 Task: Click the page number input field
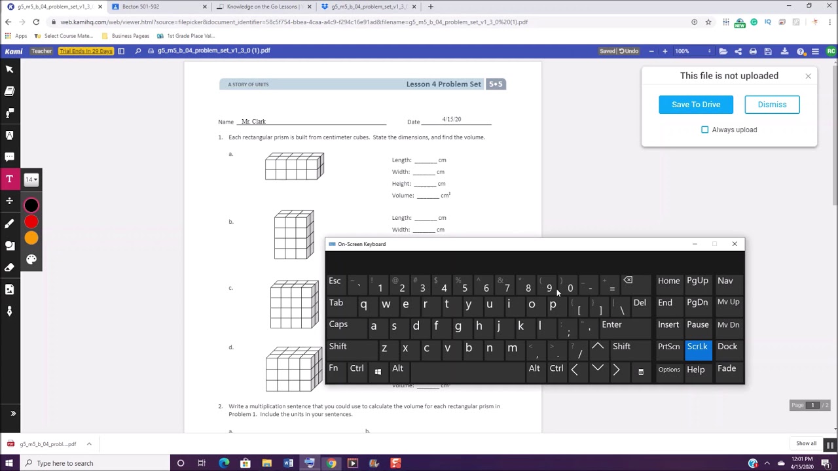[812, 405]
